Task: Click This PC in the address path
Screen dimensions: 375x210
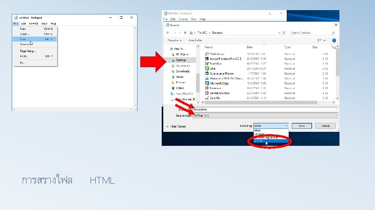Action: [x=202, y=33]
